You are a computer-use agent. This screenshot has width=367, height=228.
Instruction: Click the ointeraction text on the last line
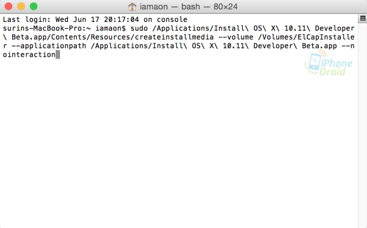tap(29, 55)
